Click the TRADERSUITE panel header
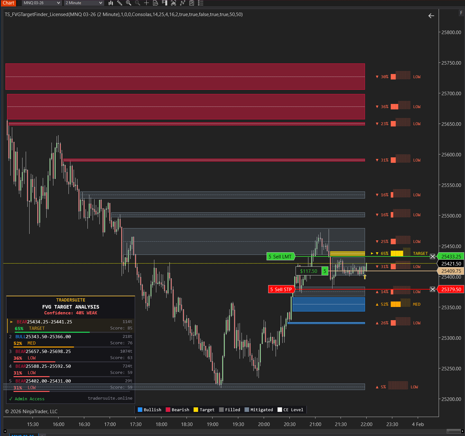 click(71, 300)
